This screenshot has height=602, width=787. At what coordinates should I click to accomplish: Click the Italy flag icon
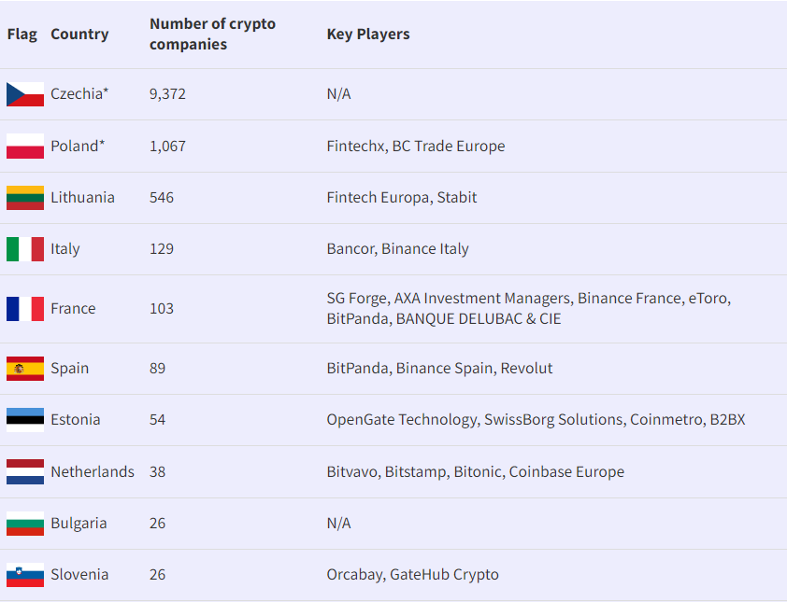25,249
